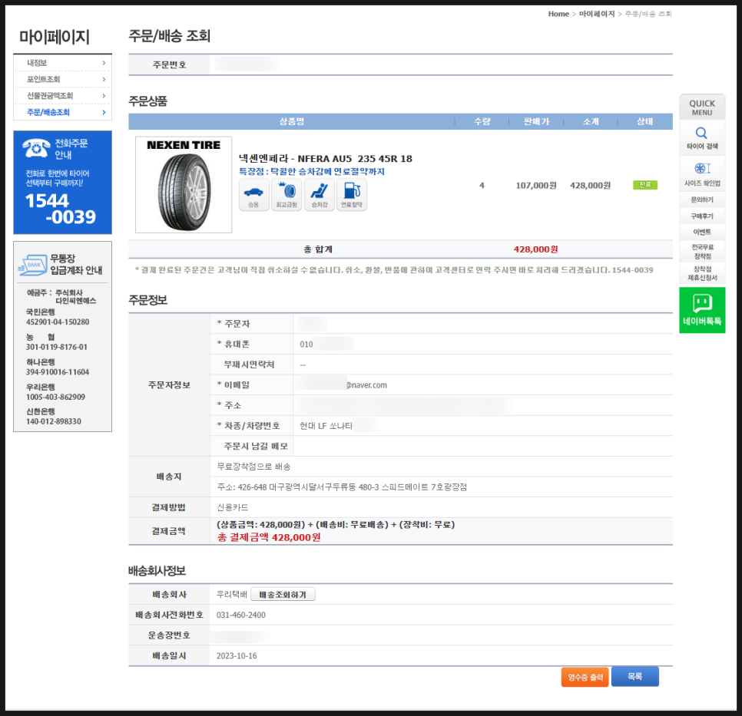Expand the 주문/배송조회 menu chevron
The height and width of the screenshot is (716, 742).
coord(104,113)
